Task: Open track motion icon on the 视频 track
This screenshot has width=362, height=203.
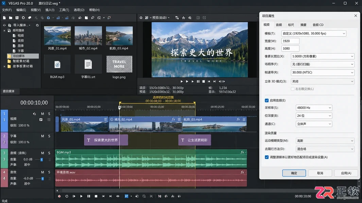Action: tap(34, 114)
